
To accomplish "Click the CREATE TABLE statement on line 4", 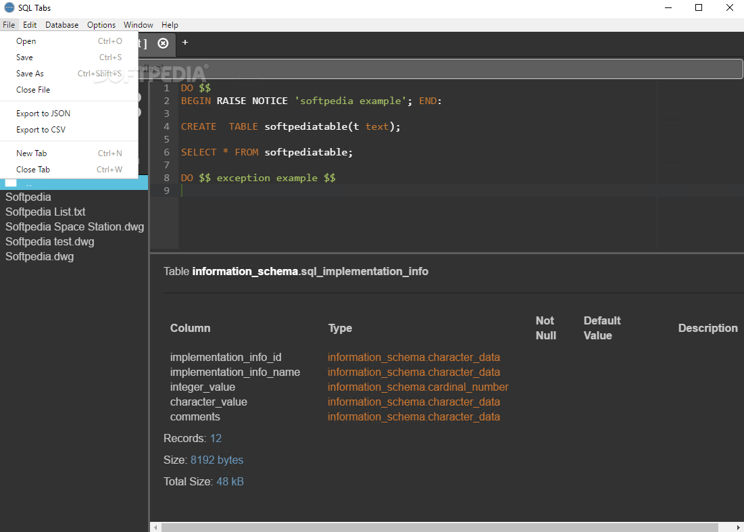I will [x=291, y=126].
